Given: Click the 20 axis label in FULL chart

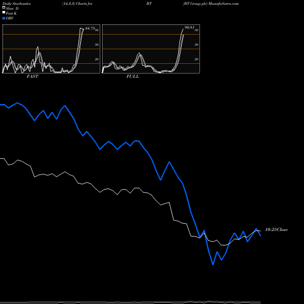Looking at the screenshot, I should point(196,59).
